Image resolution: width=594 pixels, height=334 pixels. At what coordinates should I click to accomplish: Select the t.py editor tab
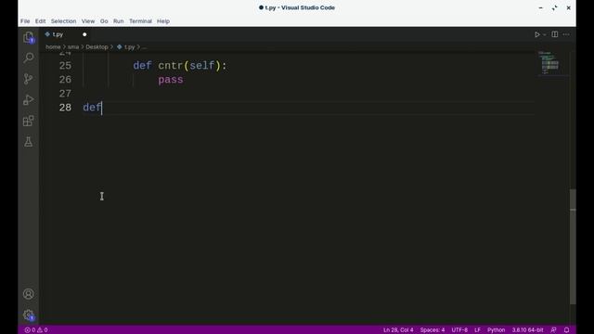click(65, 34)
